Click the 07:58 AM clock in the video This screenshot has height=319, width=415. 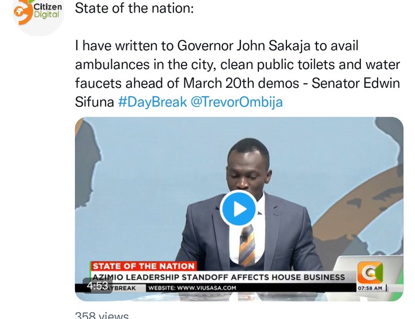coord(370,288)
